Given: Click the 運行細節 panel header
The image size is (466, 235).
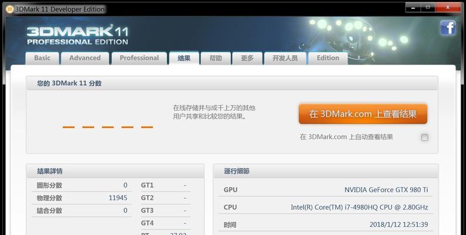Looking at the screenshot, I should (x=326, y=171).
